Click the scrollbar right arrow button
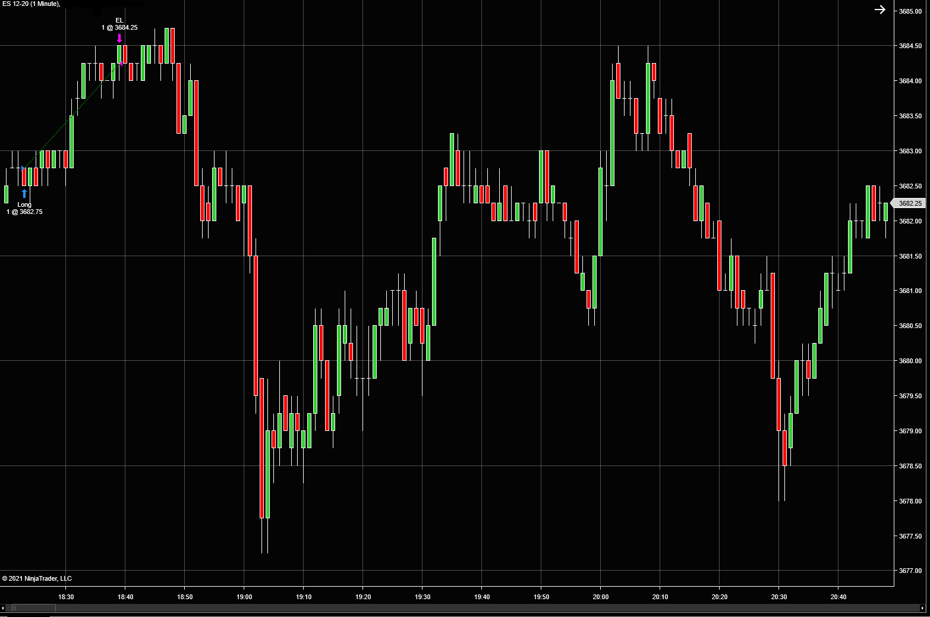Viewport: 930px width, 617px height. pos(922,608)
